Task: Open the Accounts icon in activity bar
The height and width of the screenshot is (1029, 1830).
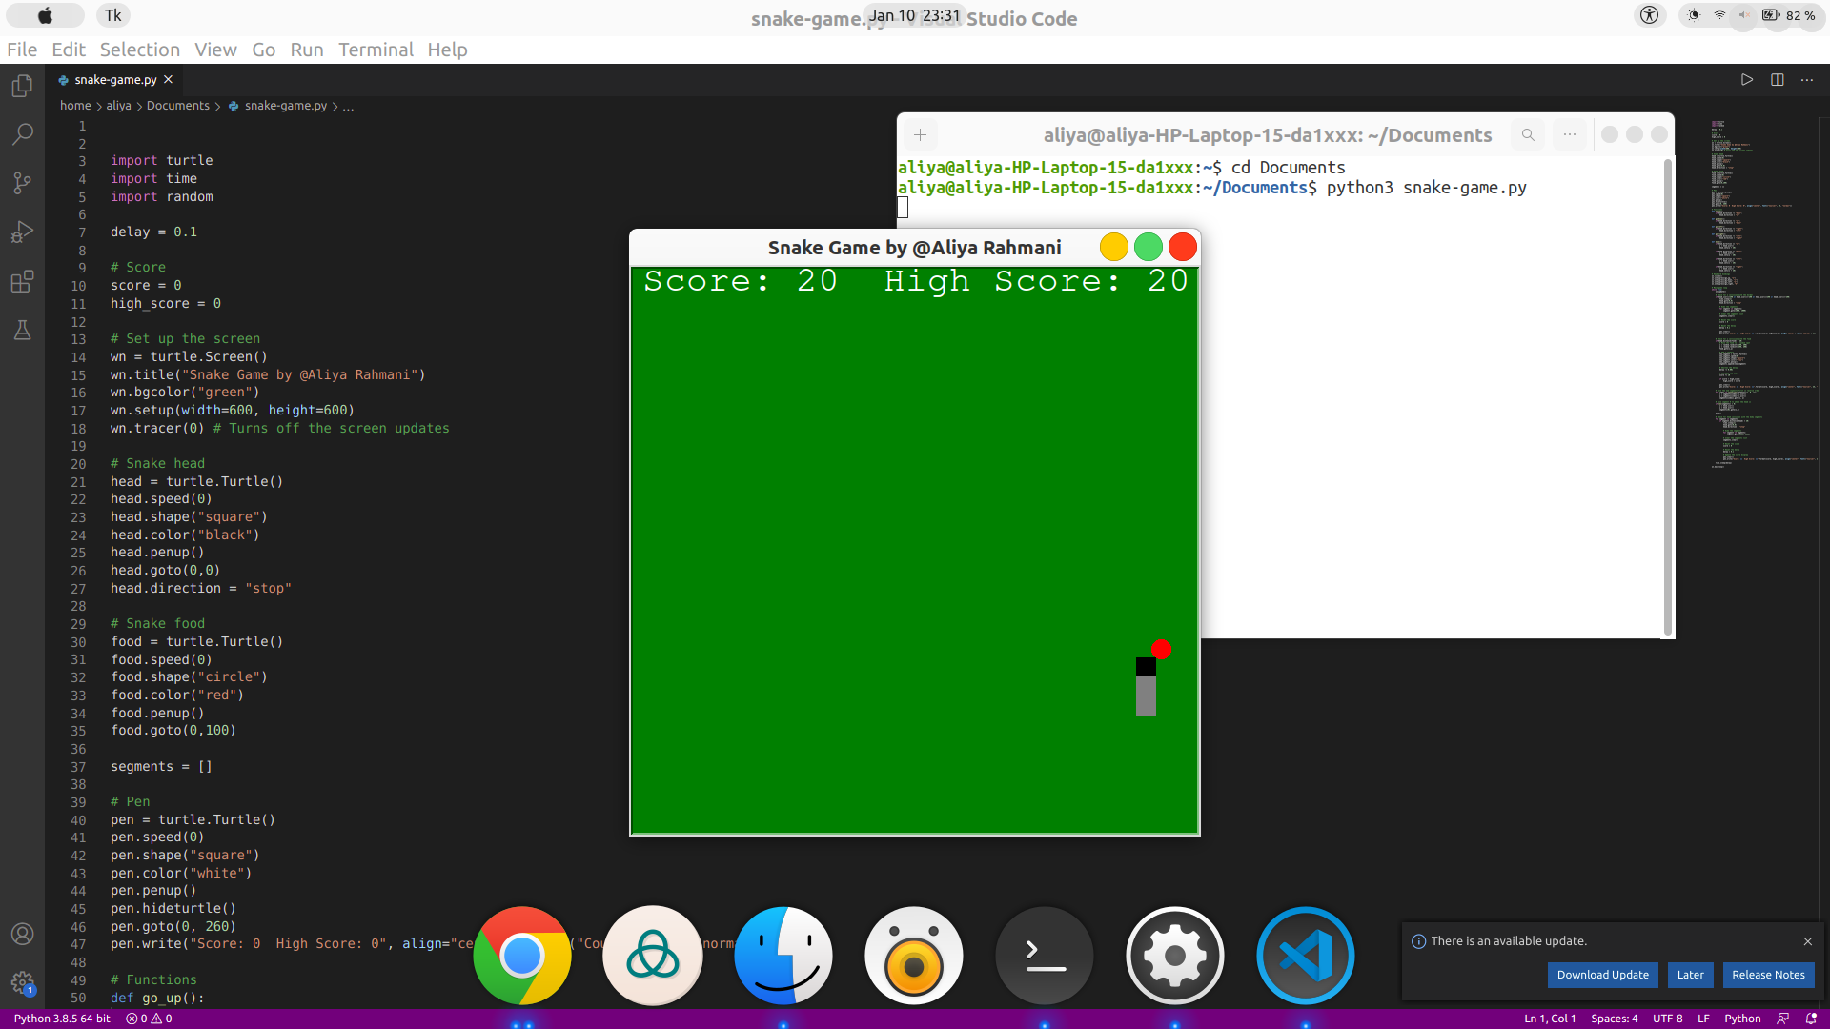Action: pyautogui.click(x=22, y=934)
